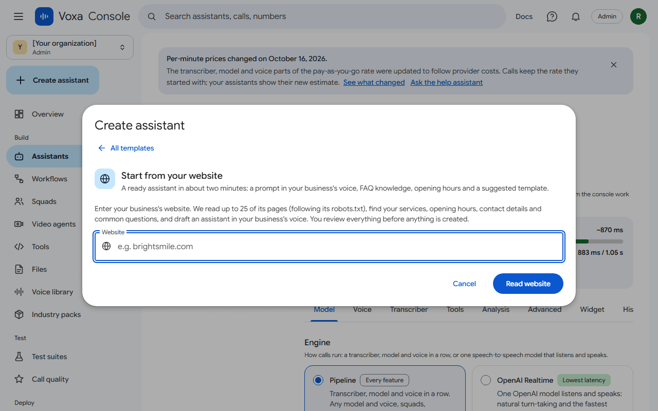Click the Lowest latency badge

[584, 380]
